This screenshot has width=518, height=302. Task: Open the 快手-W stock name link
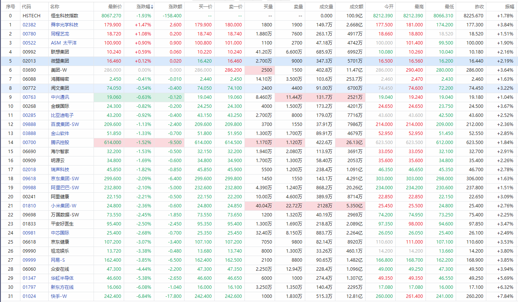click(59, 296)
